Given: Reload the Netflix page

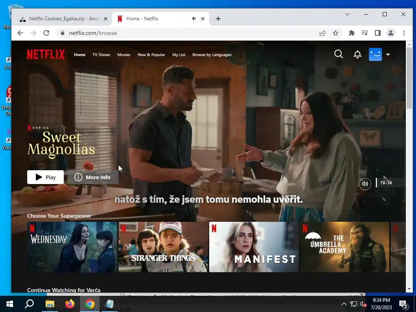Looking at the screenshot, I should (46, 33).
